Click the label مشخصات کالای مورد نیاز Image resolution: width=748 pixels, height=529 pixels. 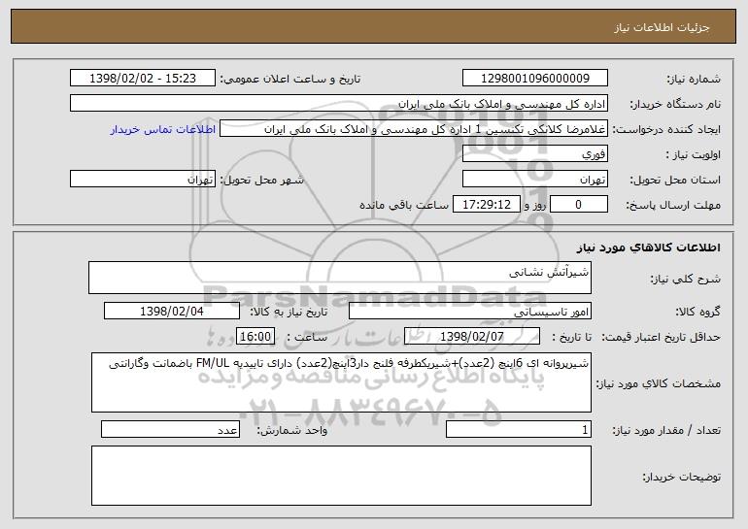pos(659,383)
